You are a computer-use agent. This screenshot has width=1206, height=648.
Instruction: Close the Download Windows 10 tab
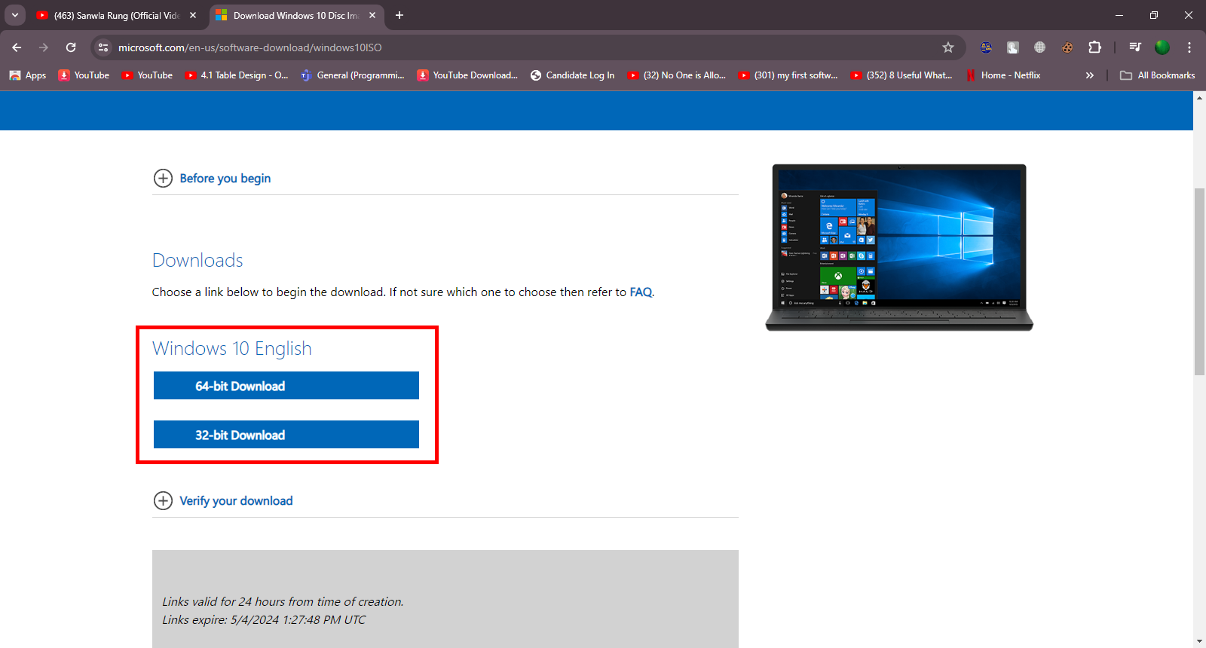tap(372, 15)
